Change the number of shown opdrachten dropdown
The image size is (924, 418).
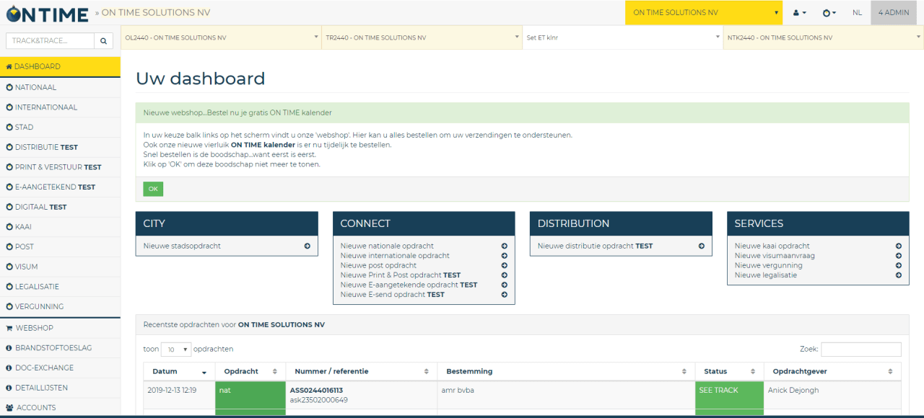click(x=176, y=349)
